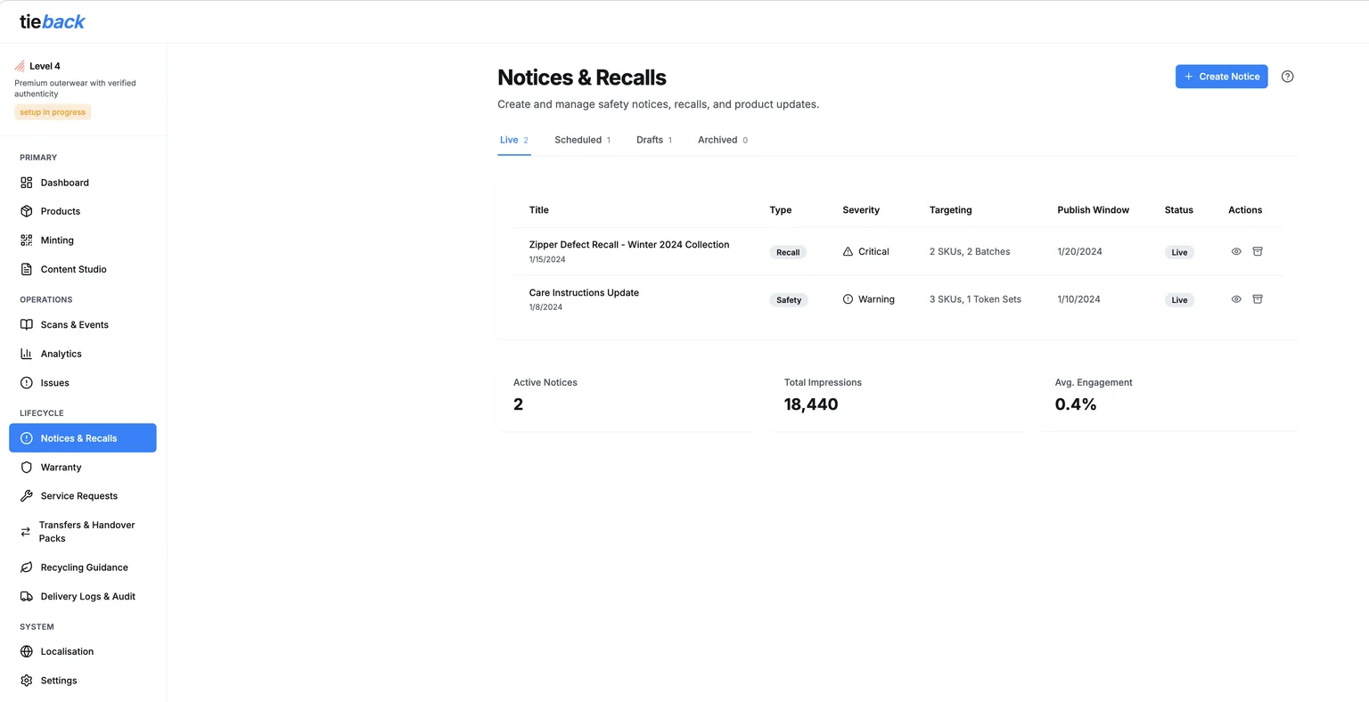1369x702 pixels.
Task: Open Transfers & Handover Packs
Action: (86, 531)
